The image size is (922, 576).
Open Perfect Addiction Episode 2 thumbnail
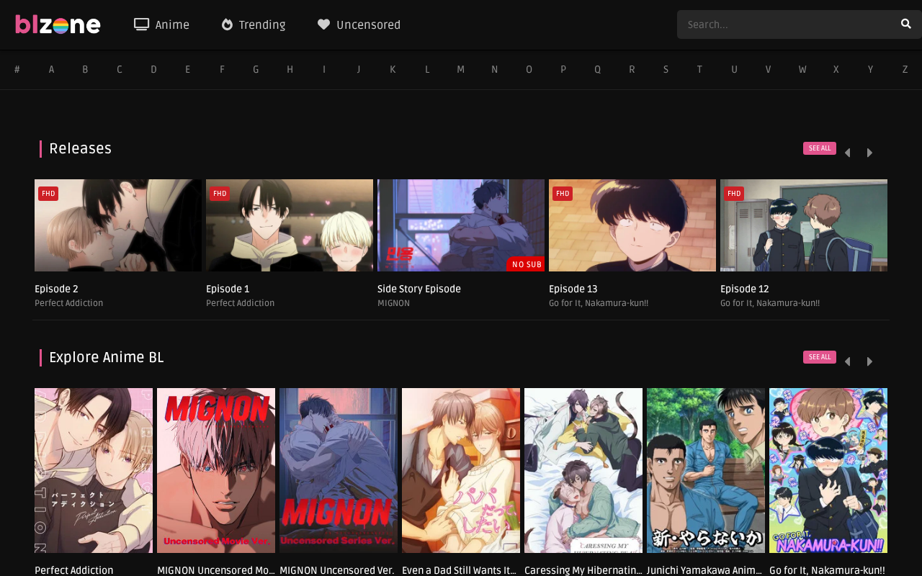118,225
